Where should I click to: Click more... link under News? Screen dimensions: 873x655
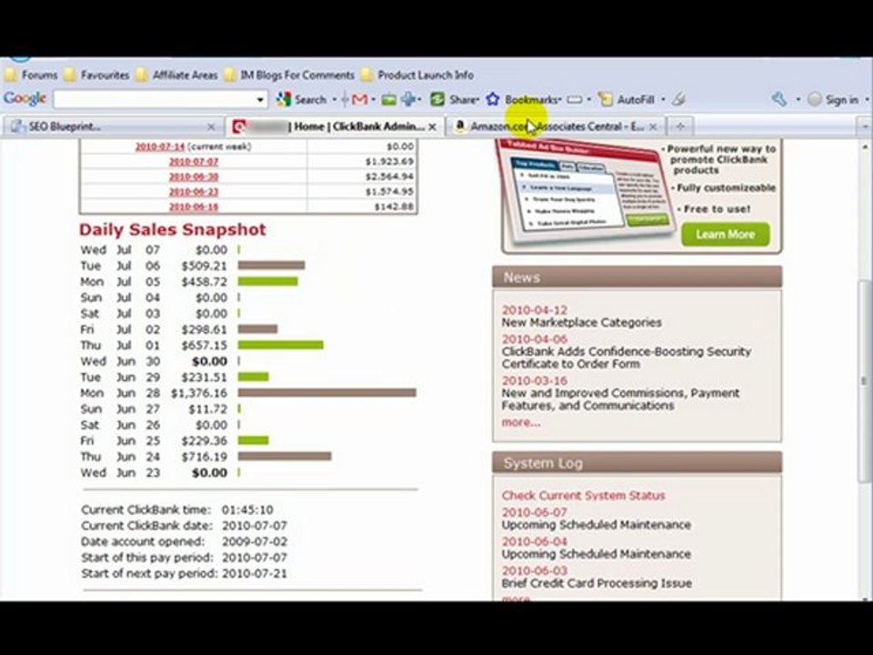(520, 422)
